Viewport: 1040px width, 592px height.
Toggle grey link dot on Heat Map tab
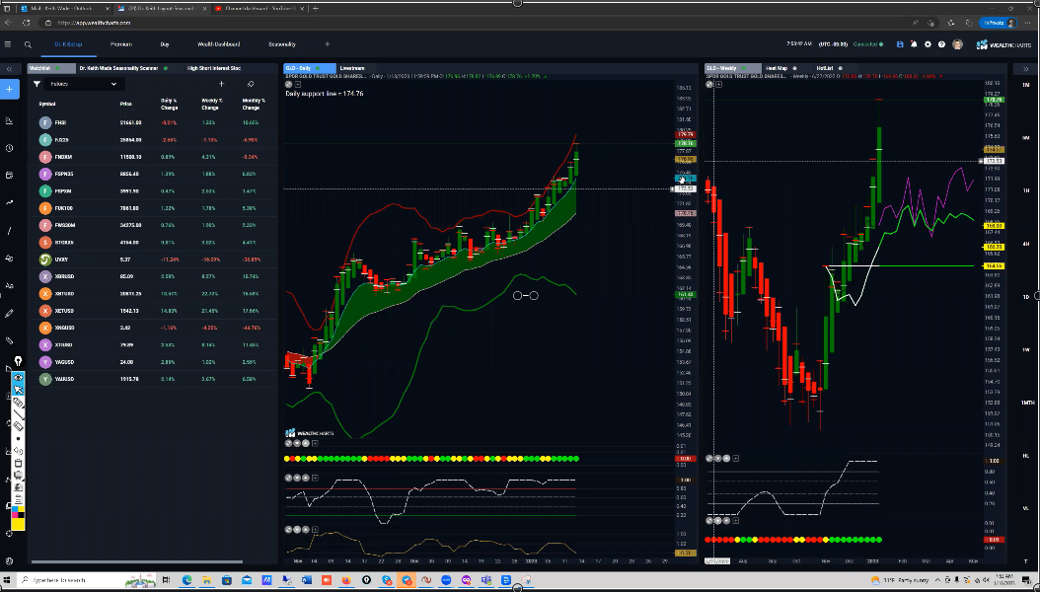(794, 68)
